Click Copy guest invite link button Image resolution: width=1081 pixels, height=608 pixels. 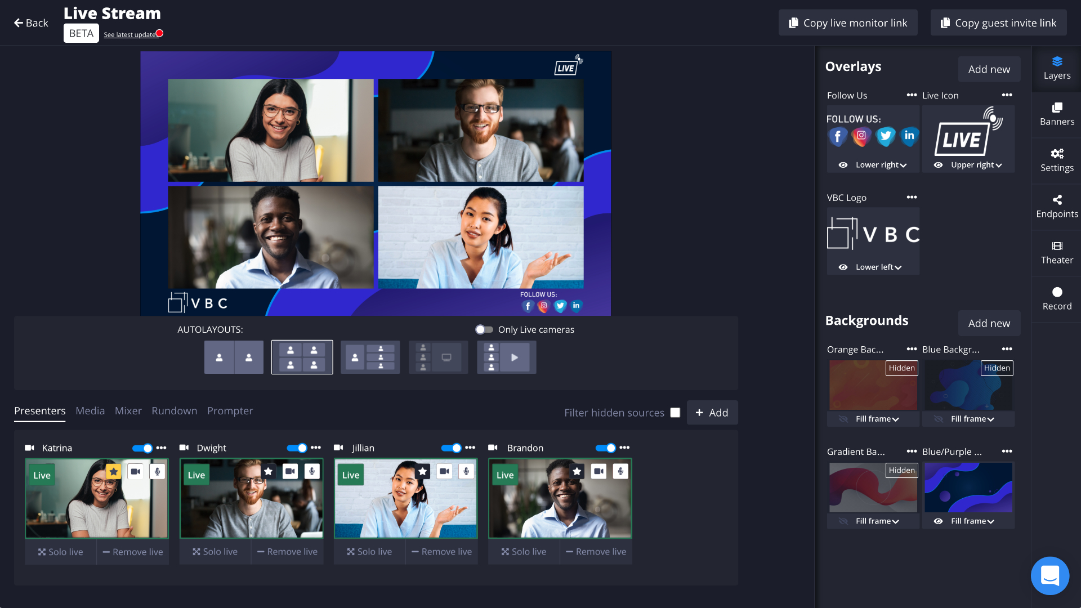pos(998,23)
